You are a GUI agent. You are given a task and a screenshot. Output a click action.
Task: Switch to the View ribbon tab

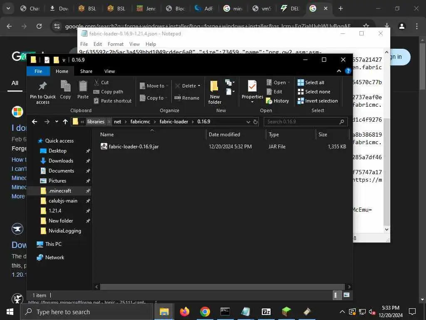[109, 71]
